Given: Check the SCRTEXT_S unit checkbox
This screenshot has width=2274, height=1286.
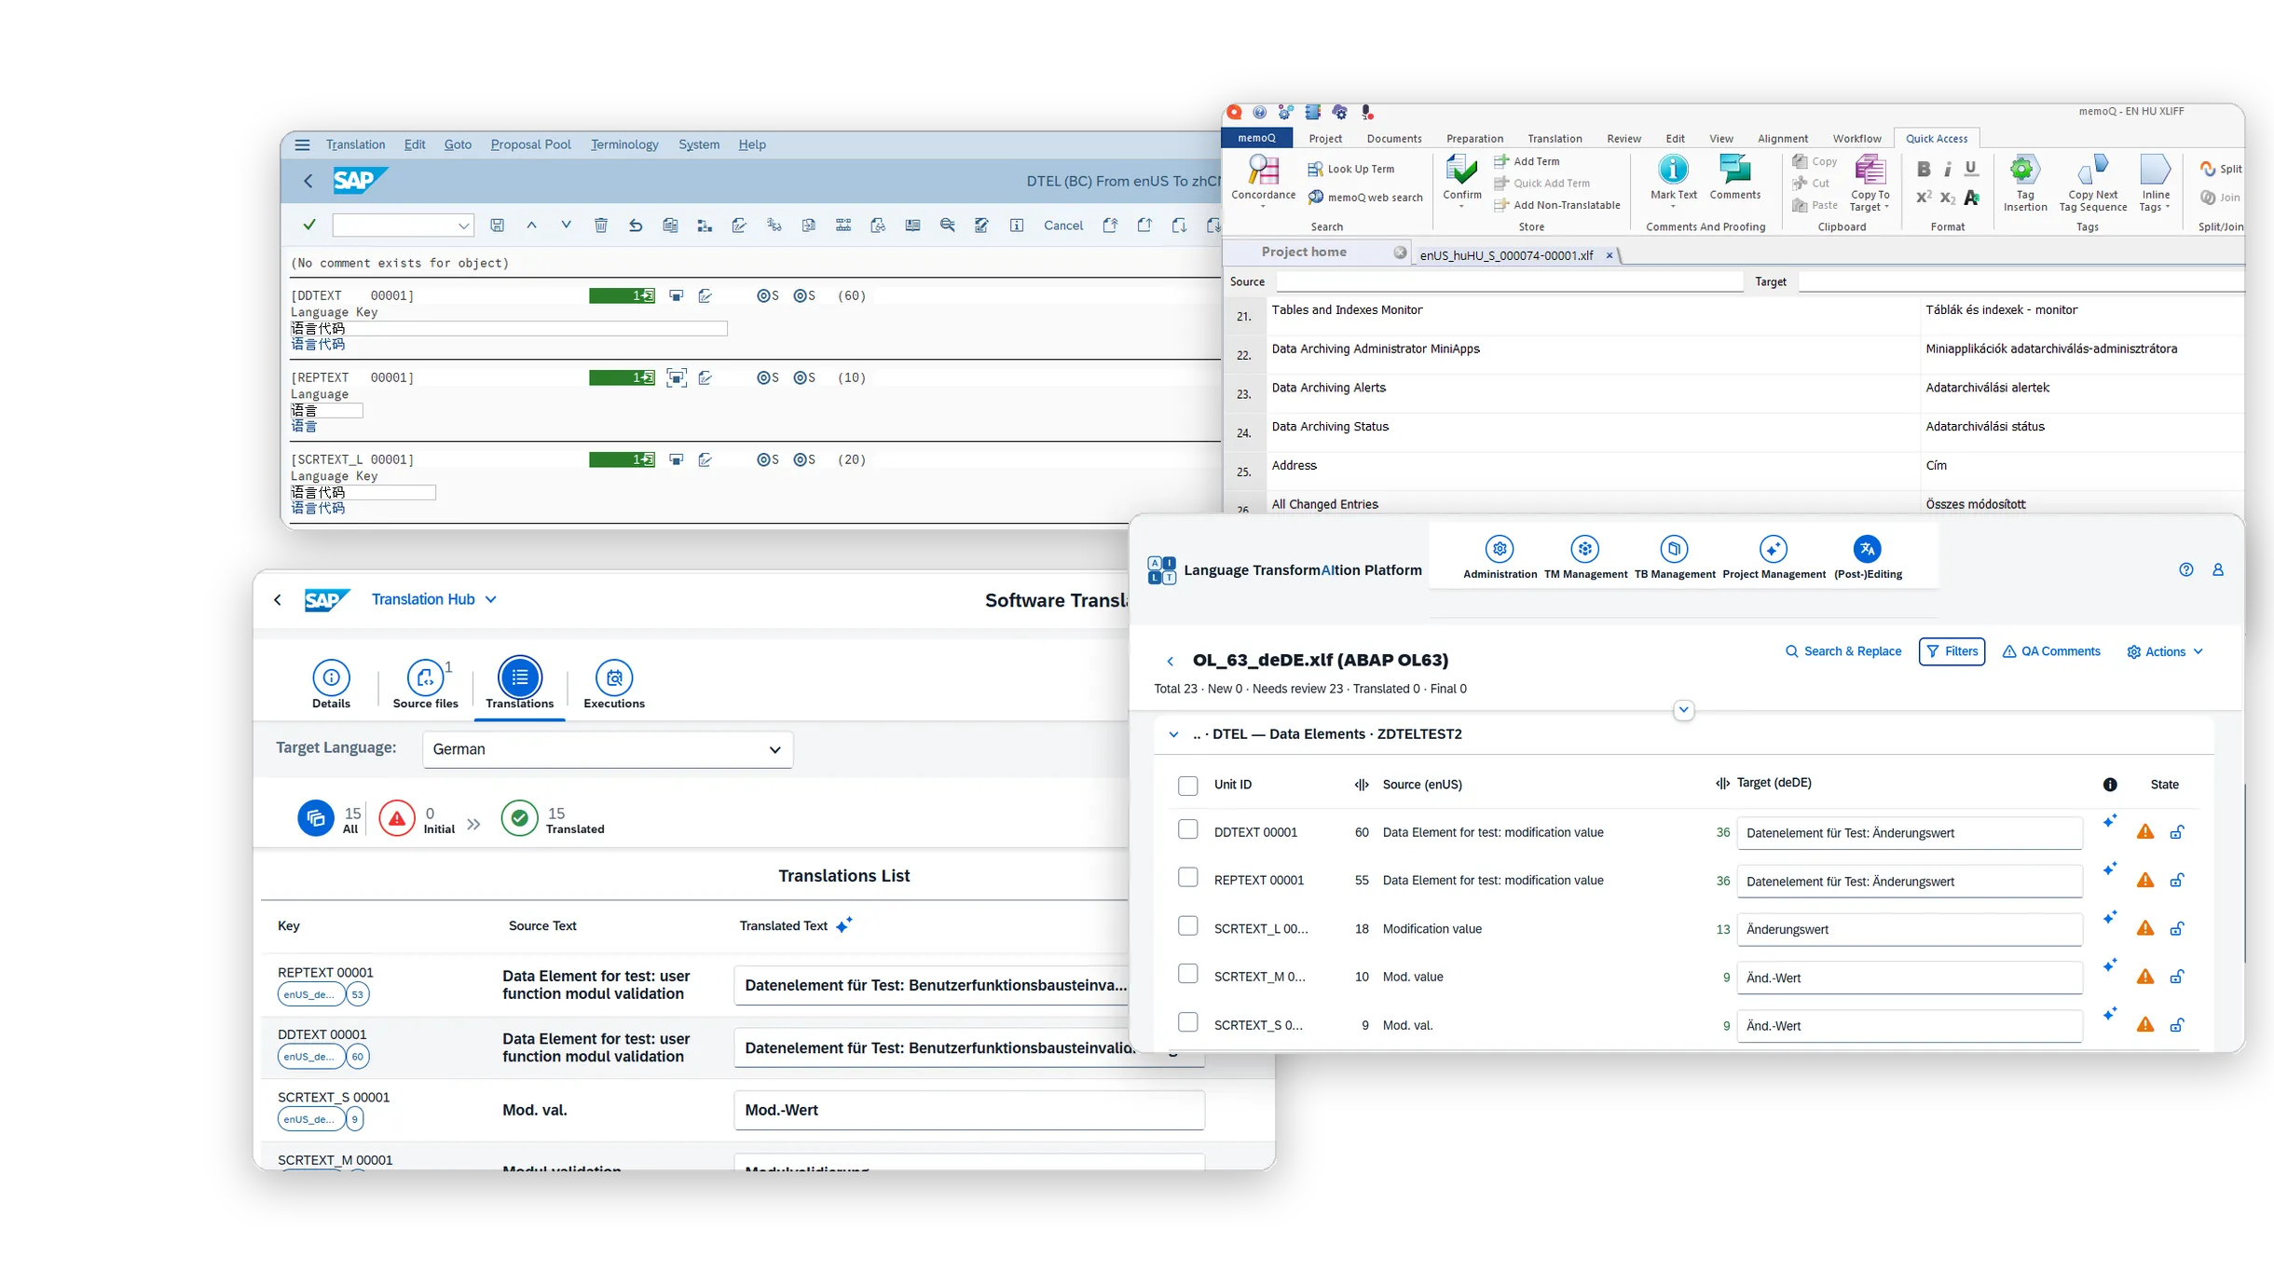Looking at the screenshot, I should tap(1187, 1022).
